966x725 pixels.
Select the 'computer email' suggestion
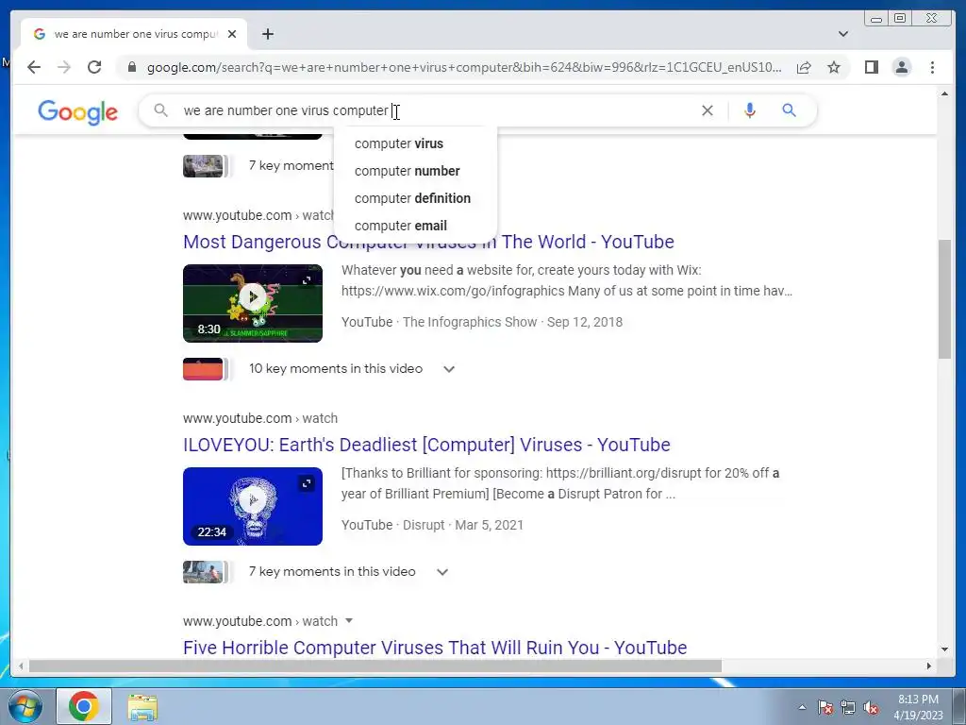[415, 226]
